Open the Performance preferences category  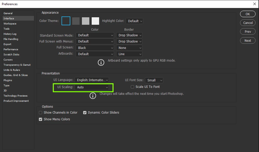point(18,49)
